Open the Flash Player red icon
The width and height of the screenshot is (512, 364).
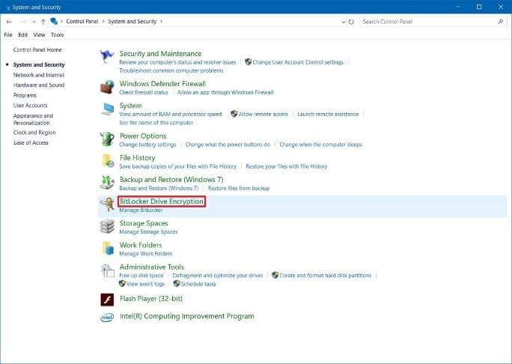pyautogui.click(x=107, y=300)
